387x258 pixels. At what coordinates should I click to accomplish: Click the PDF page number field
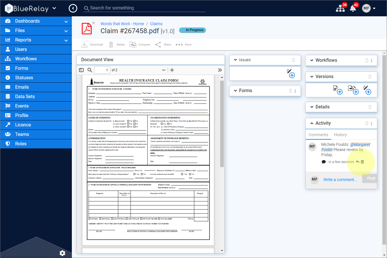[102, 70]
